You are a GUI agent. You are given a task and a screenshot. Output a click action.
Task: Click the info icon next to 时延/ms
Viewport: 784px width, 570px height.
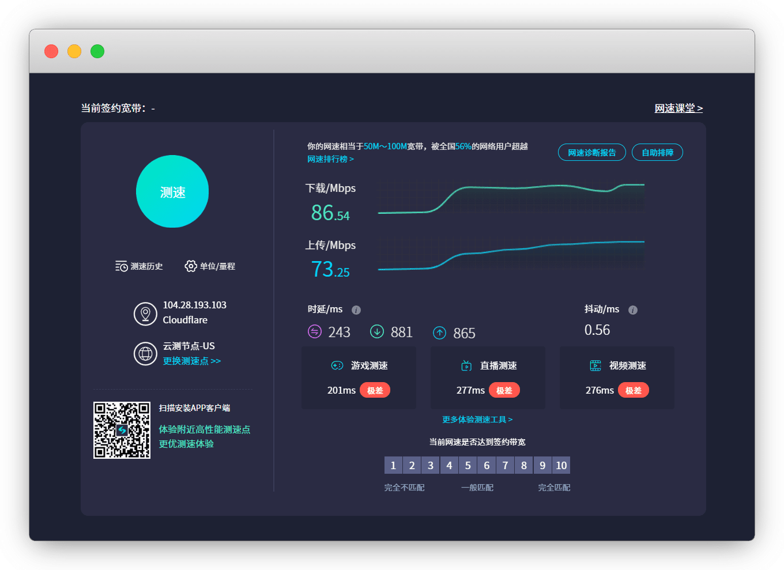tap(356, 310)
